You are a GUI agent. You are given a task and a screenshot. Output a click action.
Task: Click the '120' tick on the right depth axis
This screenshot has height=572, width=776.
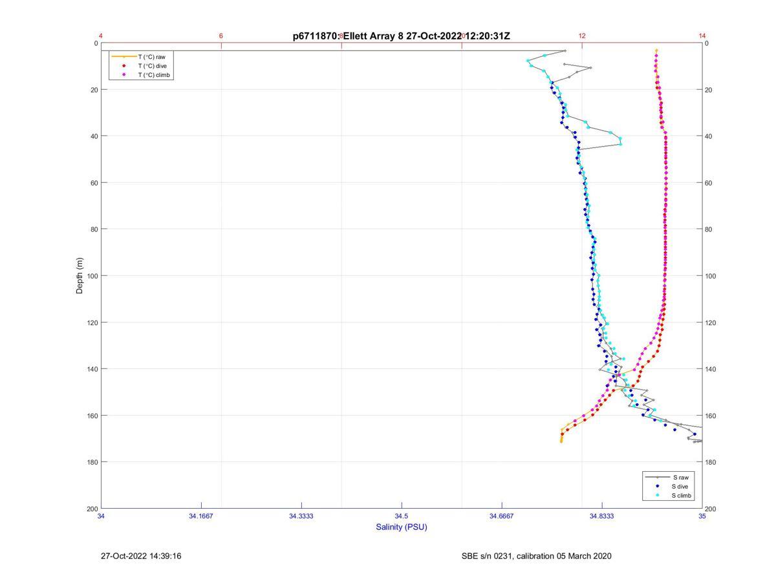pyautogui.click(x=712, y=323)
